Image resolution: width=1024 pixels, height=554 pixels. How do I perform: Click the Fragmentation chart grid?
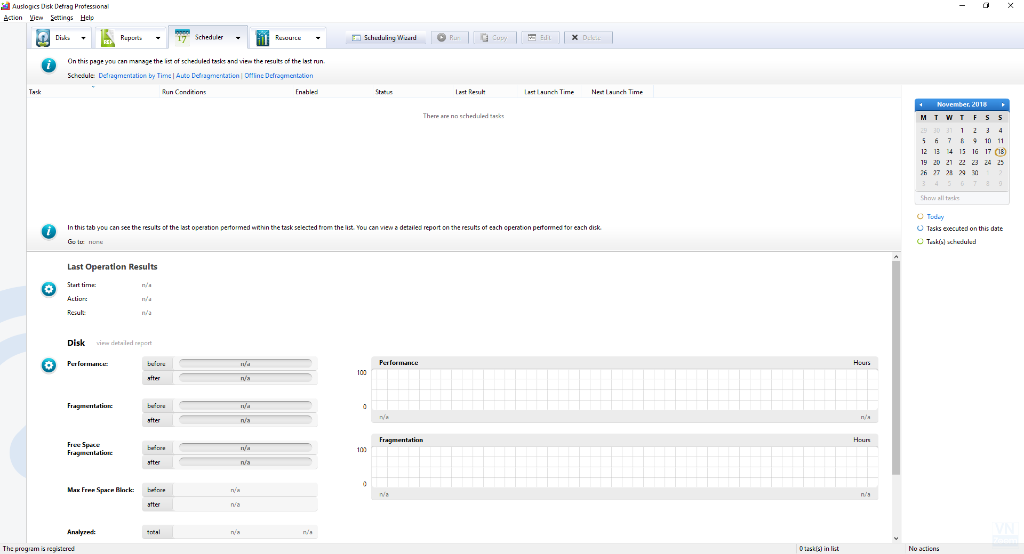coord(625,467)
